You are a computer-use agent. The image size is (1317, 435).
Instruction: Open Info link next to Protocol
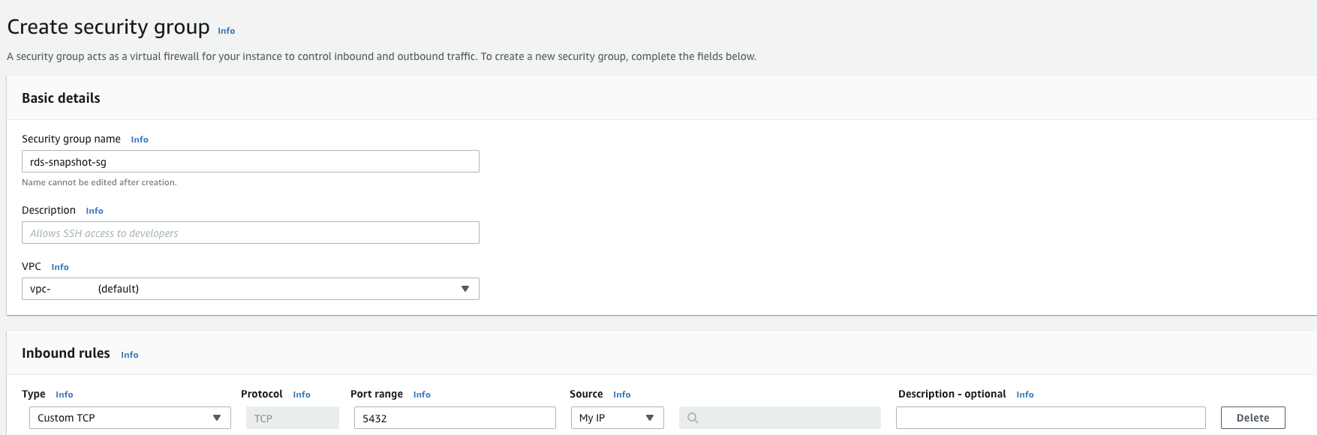click(x=302, y=394)
